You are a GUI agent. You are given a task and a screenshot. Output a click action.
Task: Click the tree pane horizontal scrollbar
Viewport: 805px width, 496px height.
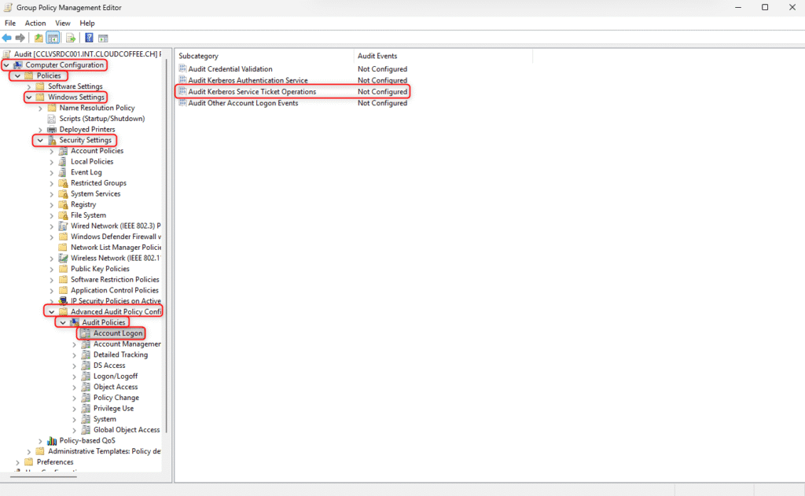(x=43, y=476)
